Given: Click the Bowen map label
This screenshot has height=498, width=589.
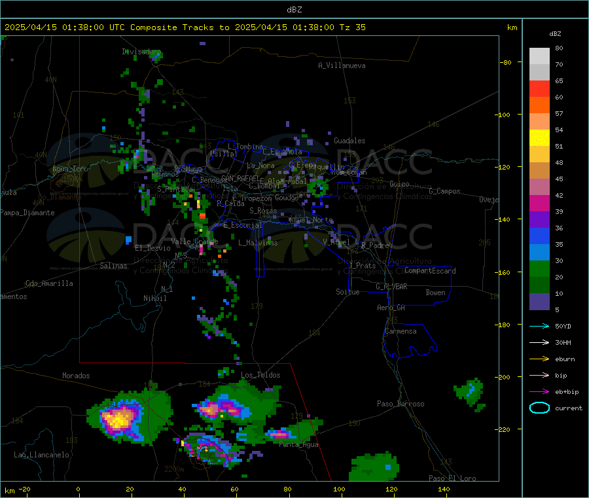Looking at the screenshot, I should pos(435,293).
